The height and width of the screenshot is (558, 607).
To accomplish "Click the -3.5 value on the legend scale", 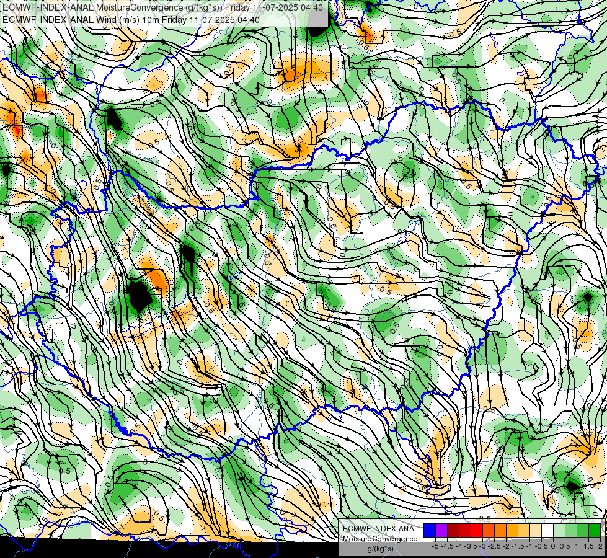I will tap(471, 546).
